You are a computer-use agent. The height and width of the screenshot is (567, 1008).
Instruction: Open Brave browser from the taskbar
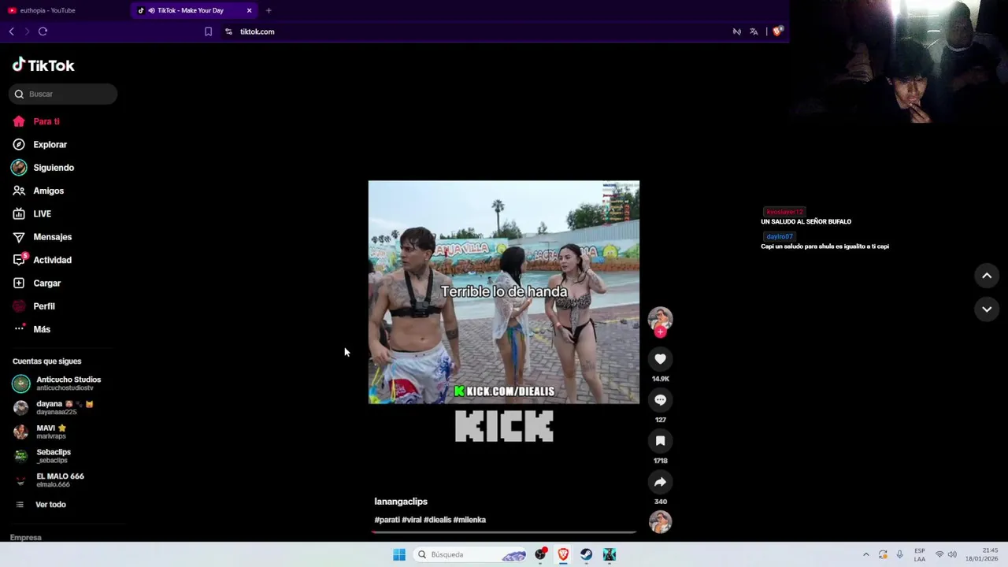(563, 554)
